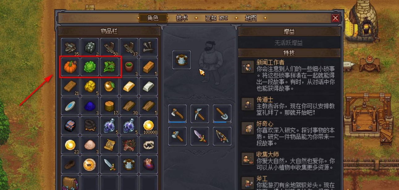Close the character panel with X
399x190 pixels.
coord(335,18)
